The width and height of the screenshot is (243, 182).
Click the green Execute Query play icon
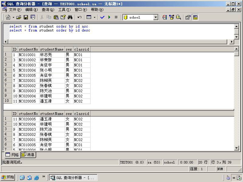pyautogui.click(x=109, y=17)
